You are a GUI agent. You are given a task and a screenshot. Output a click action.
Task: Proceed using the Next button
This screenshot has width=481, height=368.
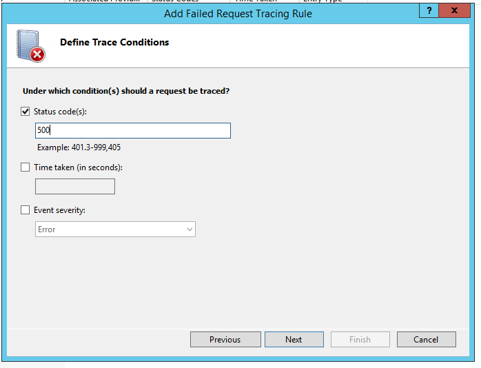tap(294, 340)
